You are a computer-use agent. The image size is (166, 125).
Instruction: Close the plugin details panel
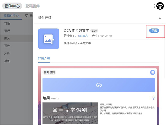pyautogui.click(x=160, y=18)
